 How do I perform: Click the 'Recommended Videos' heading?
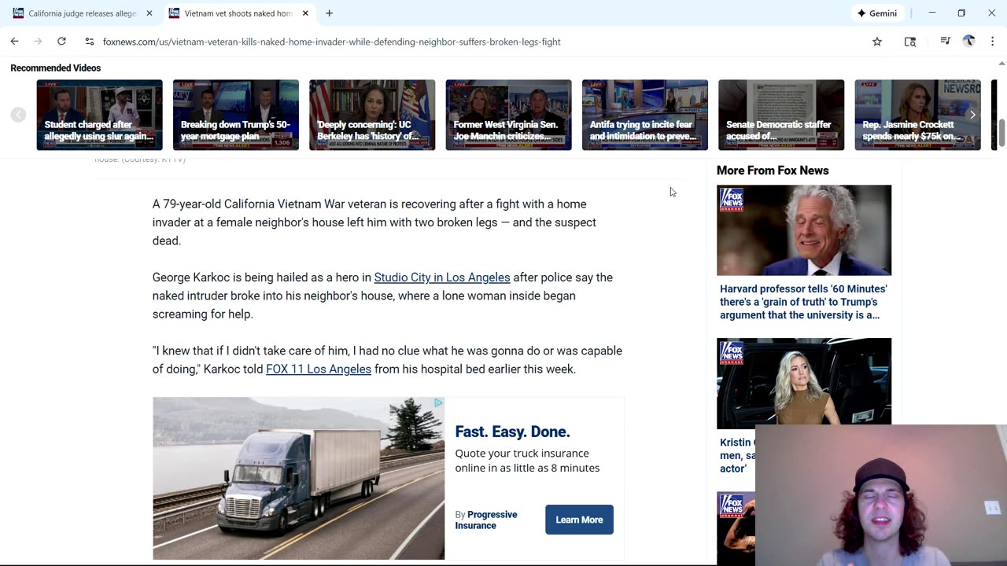(x=56, y=68)
